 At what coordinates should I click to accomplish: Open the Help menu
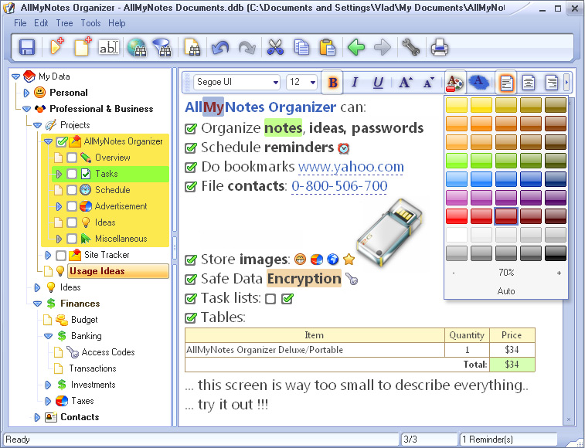click(117, 23)
